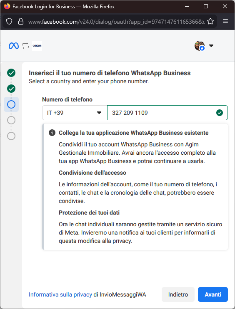235x309 pixels.
Task: Click the green validation checkmark in phone field
Action: [220, 113]
